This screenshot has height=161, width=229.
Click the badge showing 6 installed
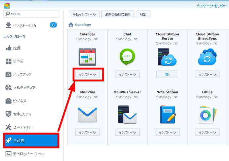coord(53,25)
